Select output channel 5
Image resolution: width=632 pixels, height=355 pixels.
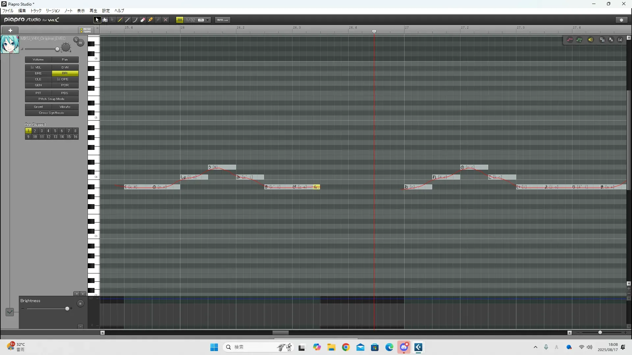click(55, 131)
